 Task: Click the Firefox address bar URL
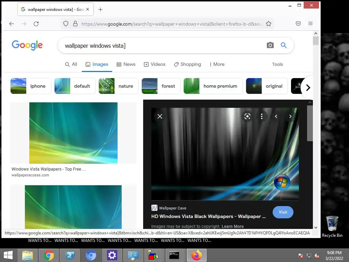pos(171,24)
